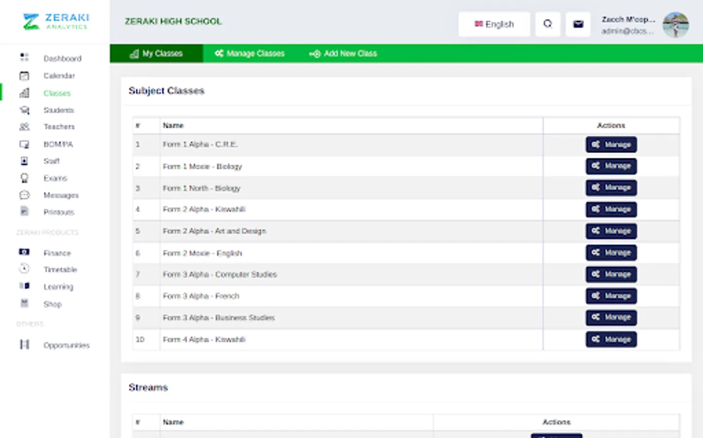
Task: Open Opportunities menu item
Action: [x=66, y=345]
